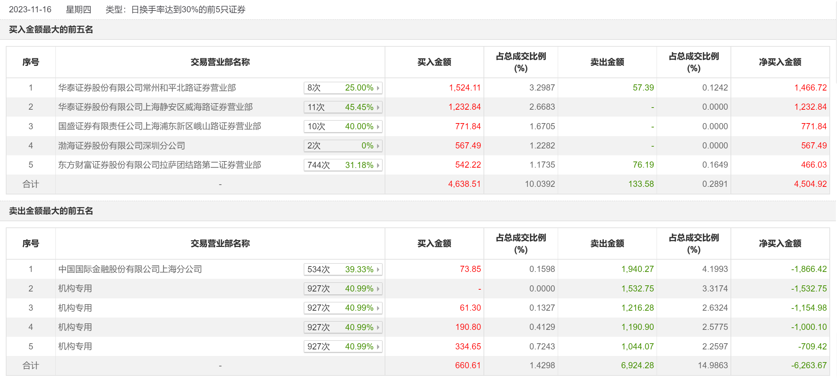Image resolution: width=837 pixels, height=382 pixels.
Task: Open 渤海证券股份有限公司深圳分公司 link
Action: tap(122, 146)
